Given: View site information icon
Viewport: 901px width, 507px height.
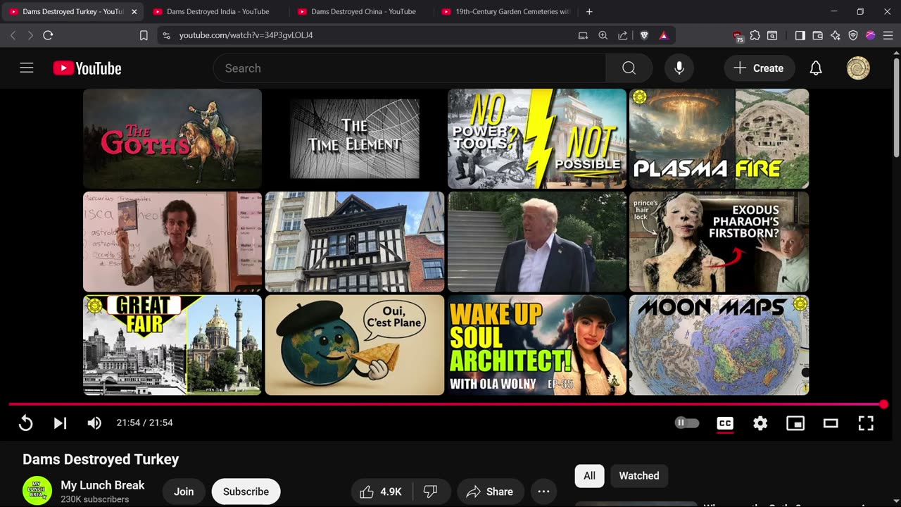Looking at the screenshot, I should point(166,35).
